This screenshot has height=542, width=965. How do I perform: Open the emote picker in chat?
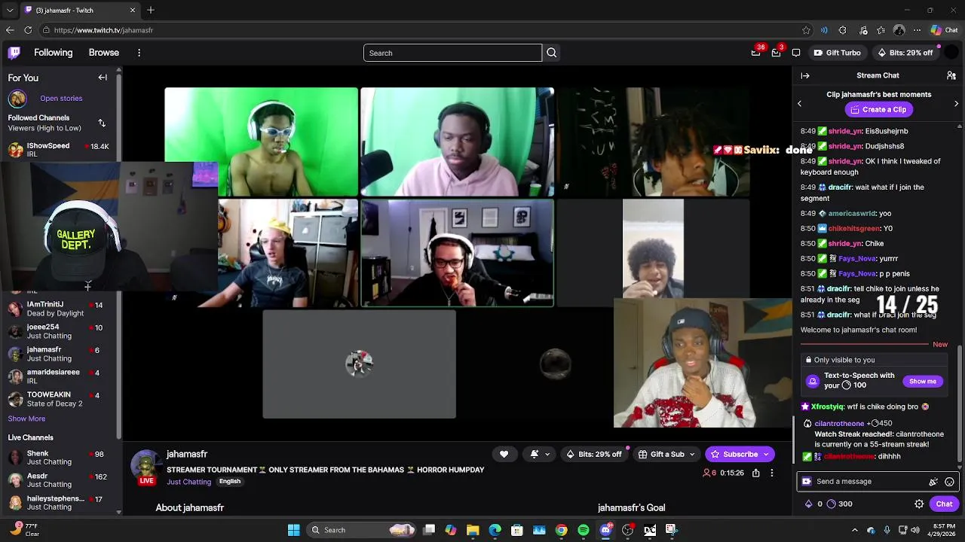[x=950, y=482]
